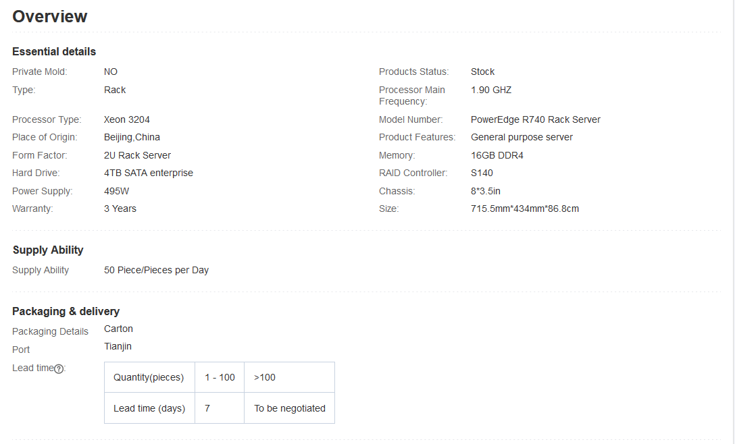Click the Supply Ability section heading
Screen dimensions: 735x444
pyautogui.click(x=48, y=250)
